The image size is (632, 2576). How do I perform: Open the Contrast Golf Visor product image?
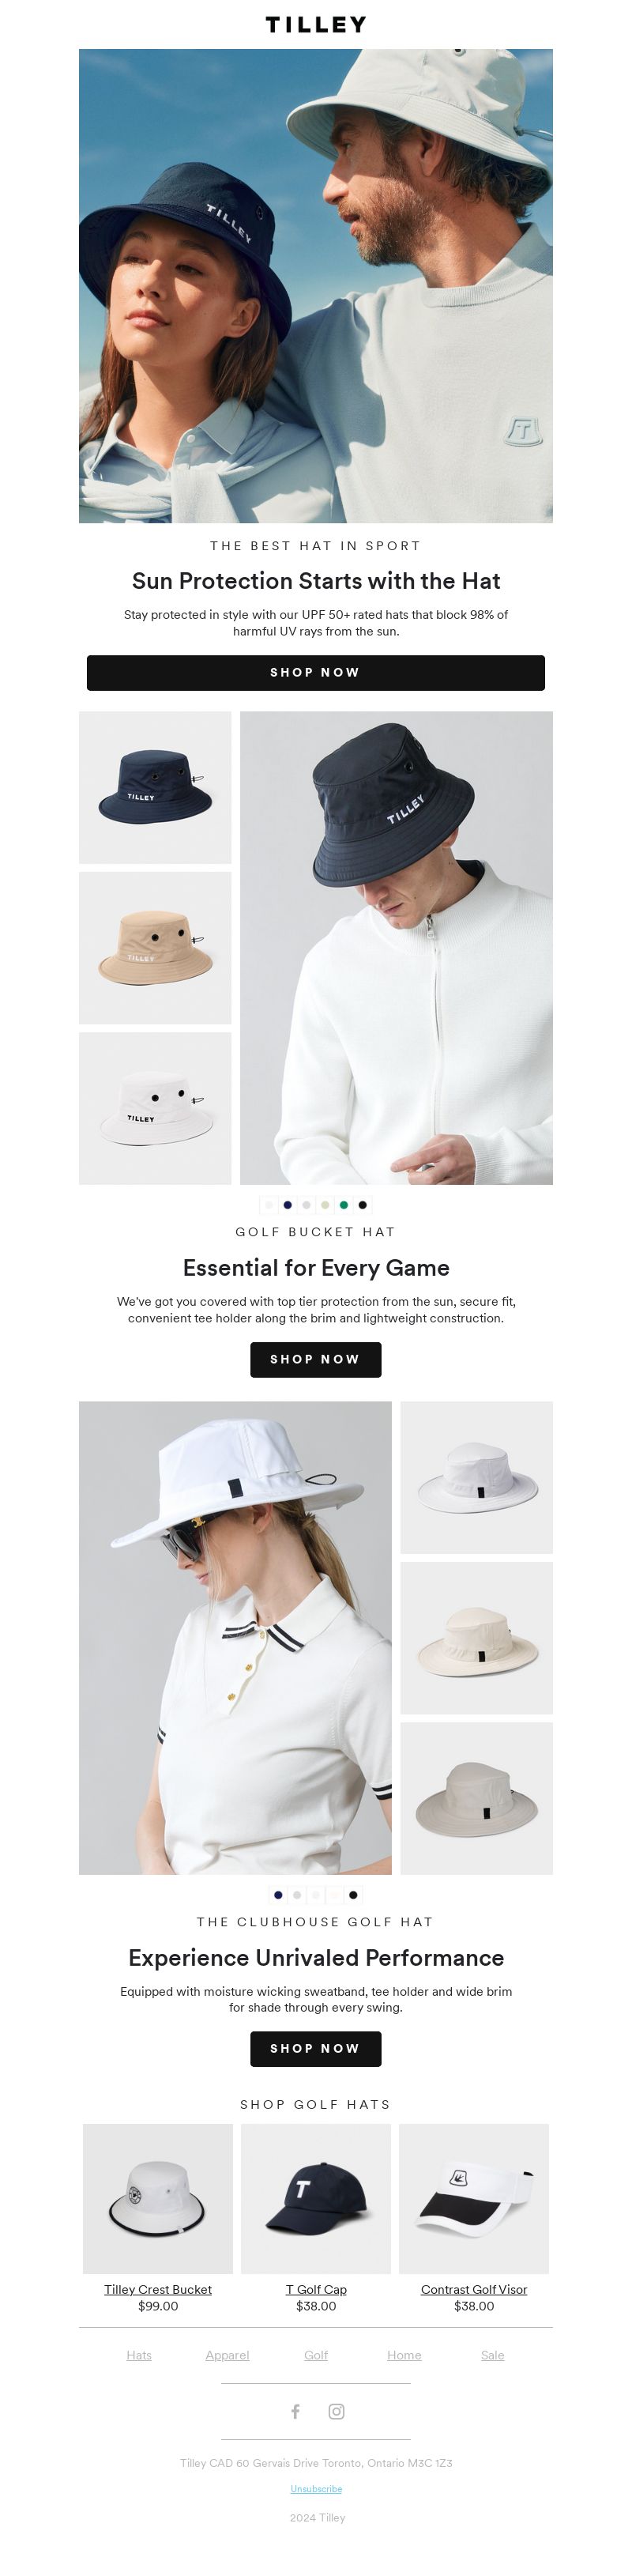click(474, 2198)
